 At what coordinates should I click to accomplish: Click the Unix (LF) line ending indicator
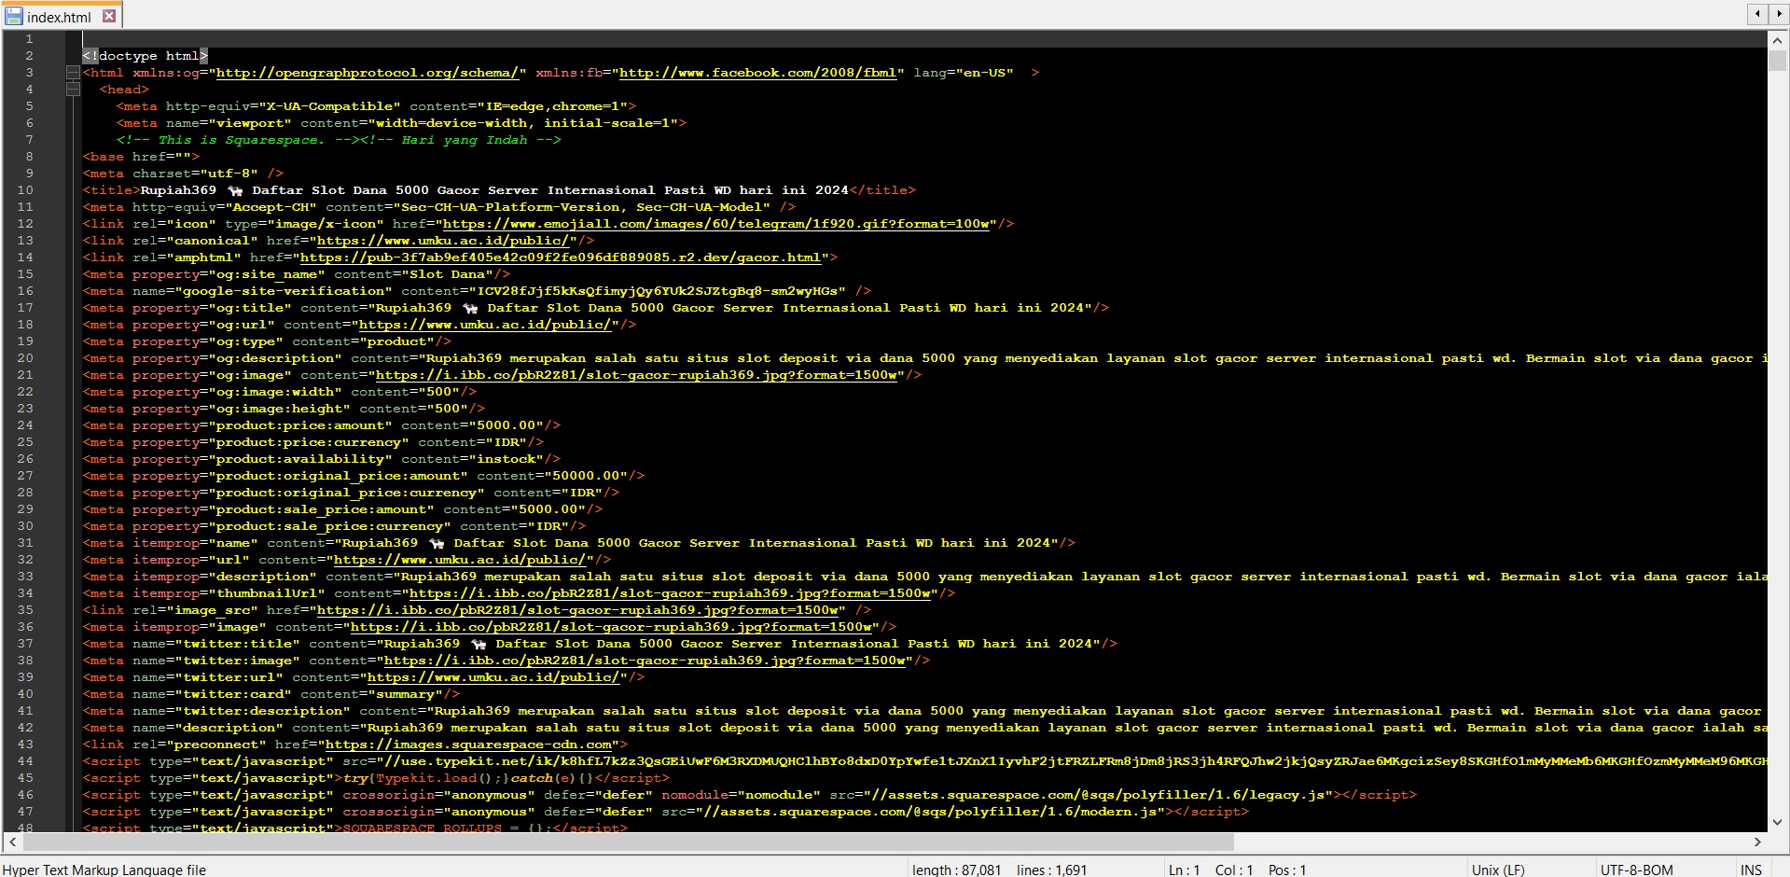coord(1498,870)
